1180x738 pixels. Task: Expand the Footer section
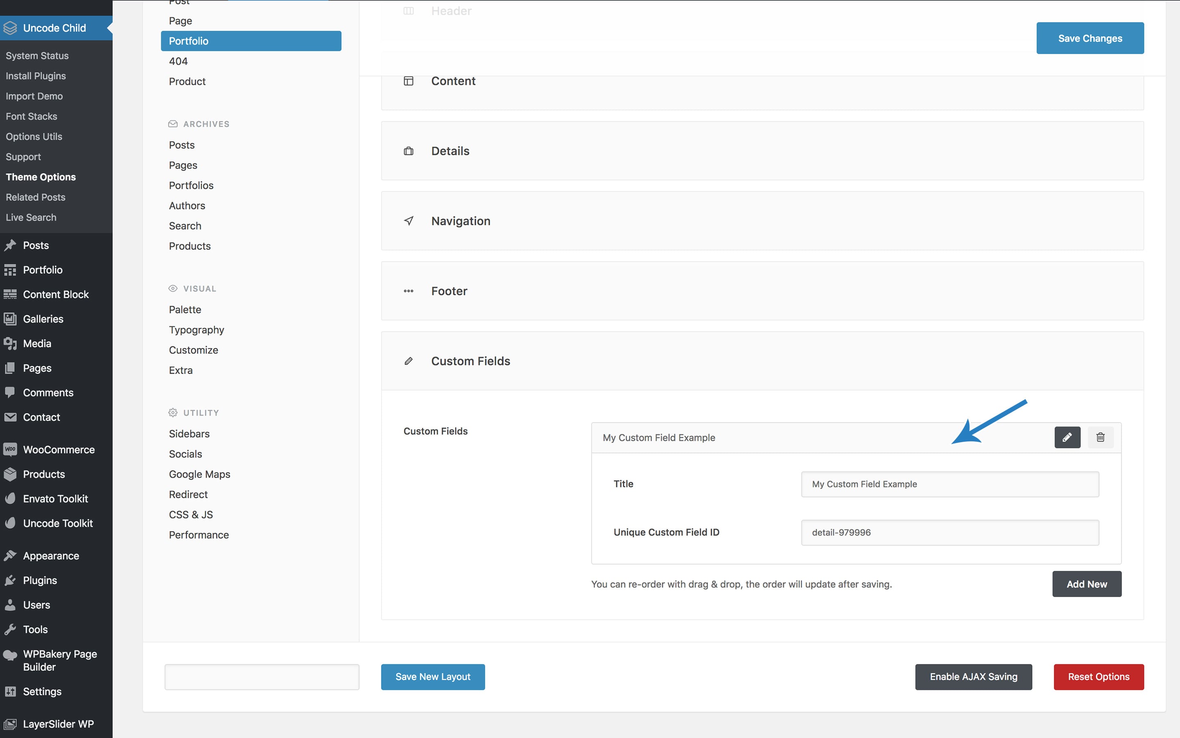pos(762,291)
